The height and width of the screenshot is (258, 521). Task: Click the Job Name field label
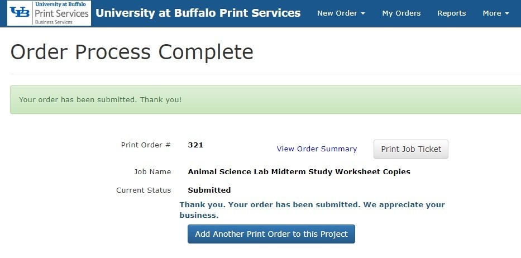(152, 172)
